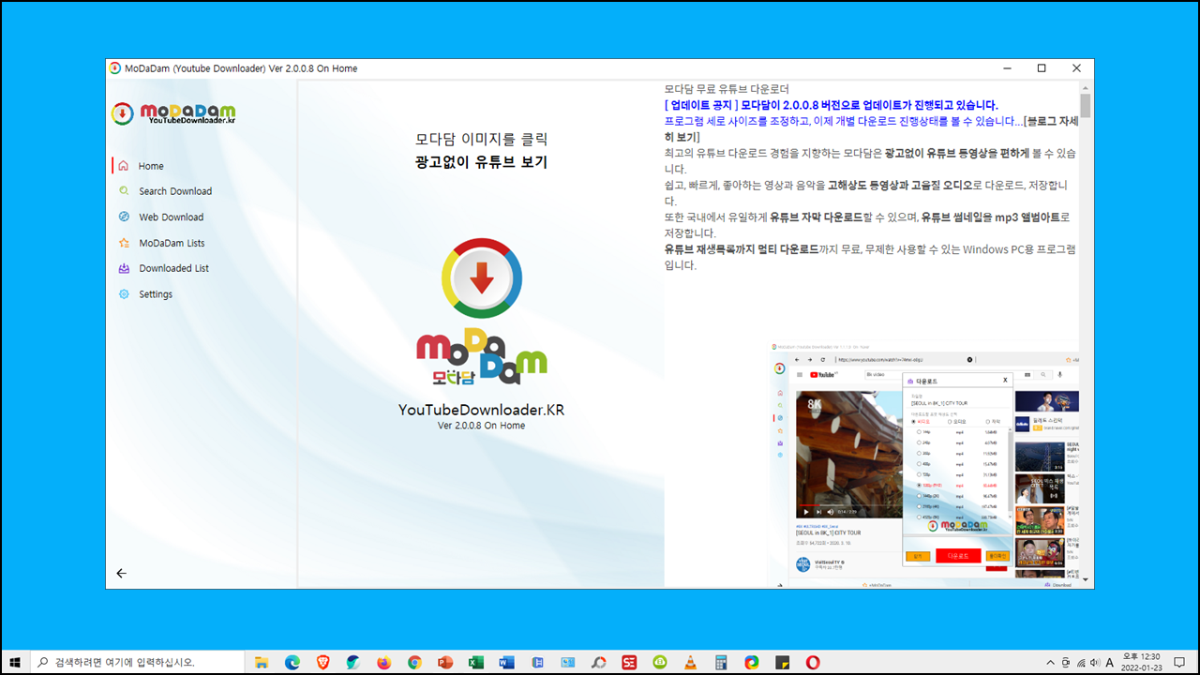Launch Microsoft Edge from taskbar
The height and width of the screenshot is (675, 1200).
coord(292,662)
